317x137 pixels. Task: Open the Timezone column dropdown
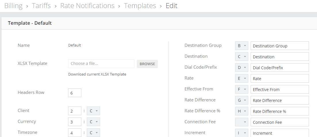(x=93, y=133)
